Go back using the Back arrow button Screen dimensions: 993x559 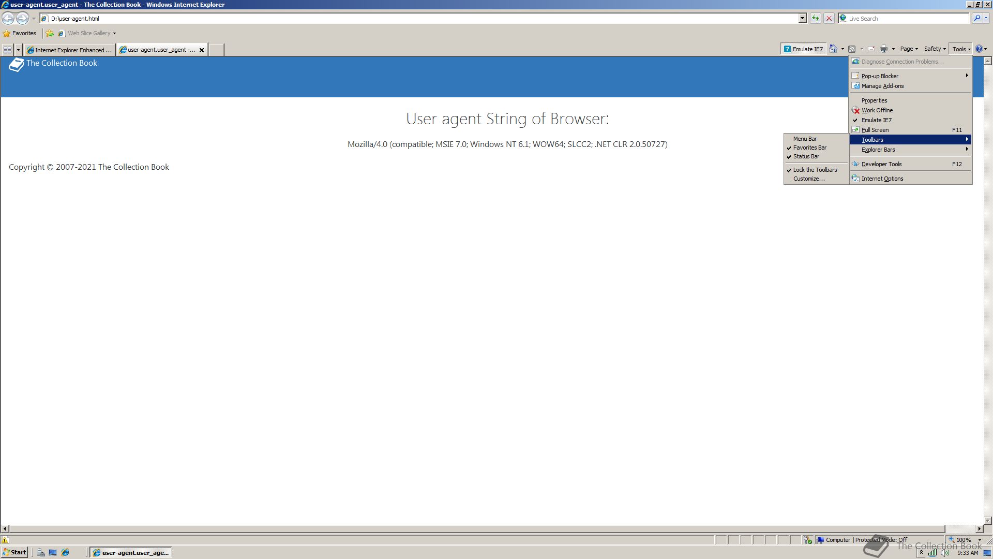click(8, 18)
